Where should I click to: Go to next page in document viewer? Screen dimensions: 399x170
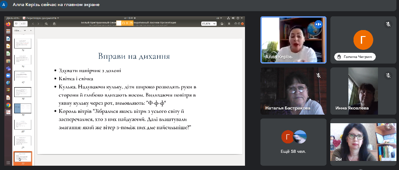pyautogui.click(x=39, y=24)
